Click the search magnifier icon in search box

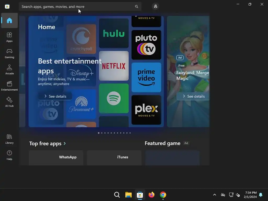click(136, 7)
